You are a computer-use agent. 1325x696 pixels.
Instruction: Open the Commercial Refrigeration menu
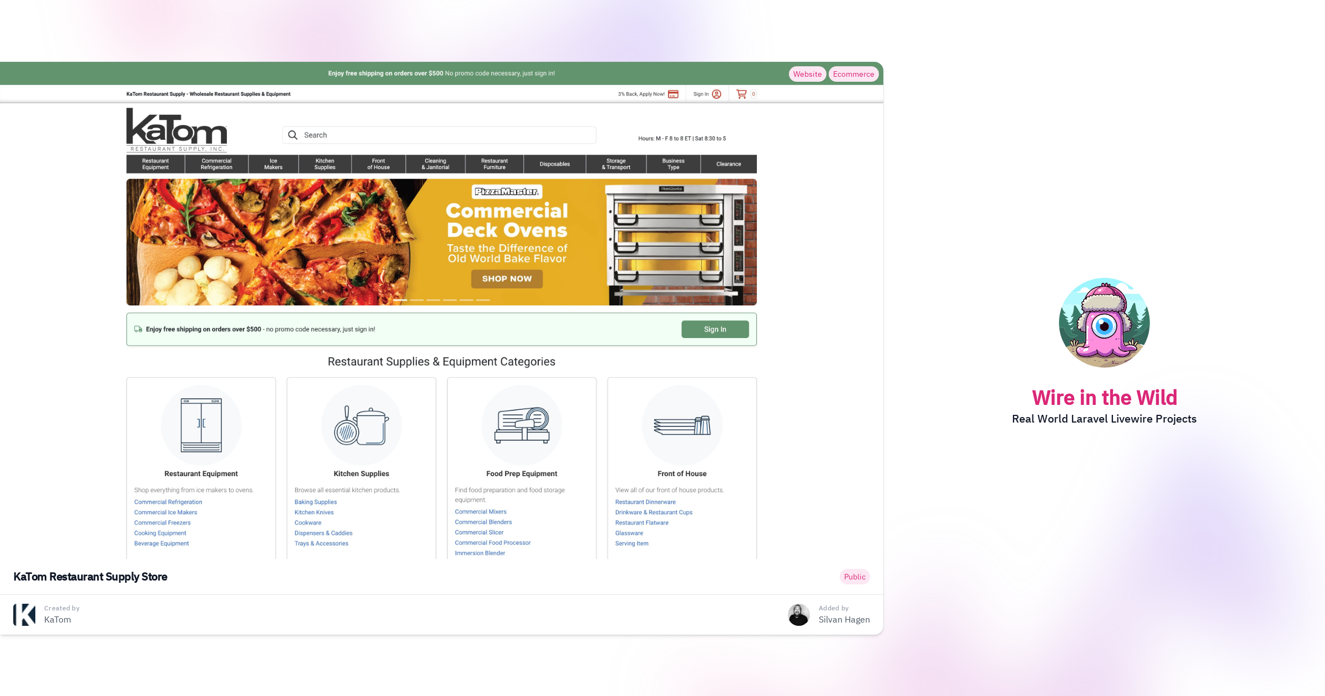tap(216, 164)
